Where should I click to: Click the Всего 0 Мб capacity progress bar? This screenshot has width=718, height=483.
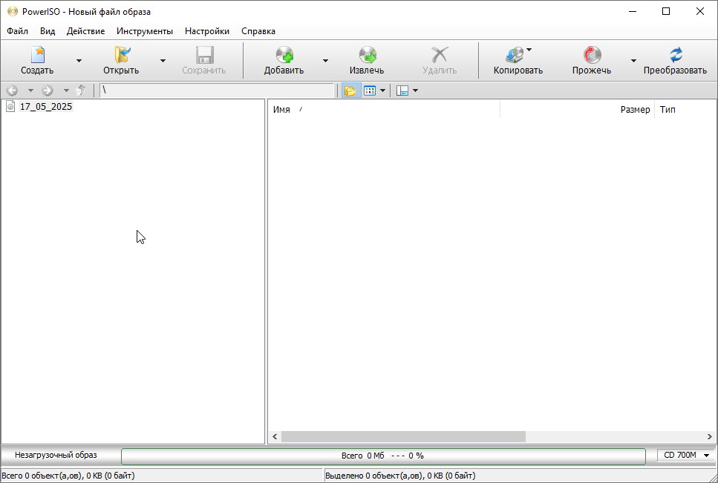click(383, 456)
